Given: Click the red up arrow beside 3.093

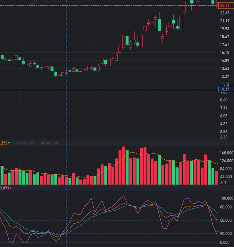Looking at the screenshot, I should coord(10,188).
